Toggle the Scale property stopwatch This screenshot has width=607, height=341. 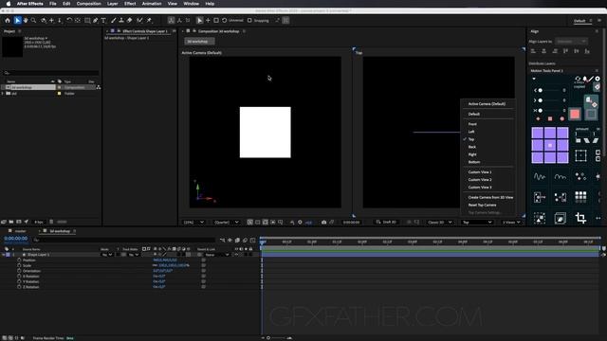(19, 265)
